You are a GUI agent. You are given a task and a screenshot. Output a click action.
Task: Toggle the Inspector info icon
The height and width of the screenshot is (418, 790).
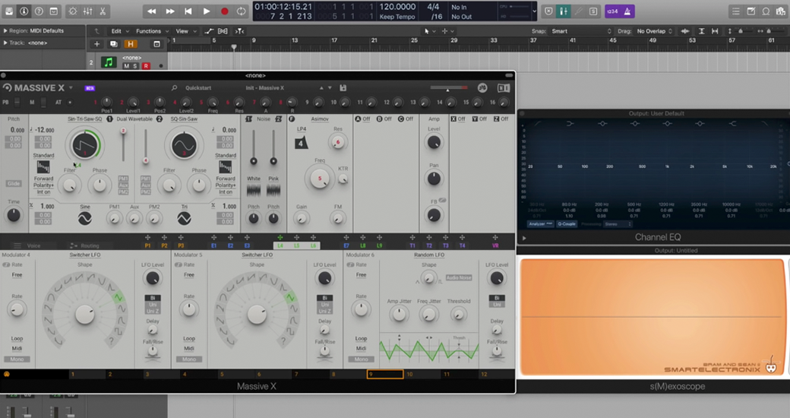24,11
